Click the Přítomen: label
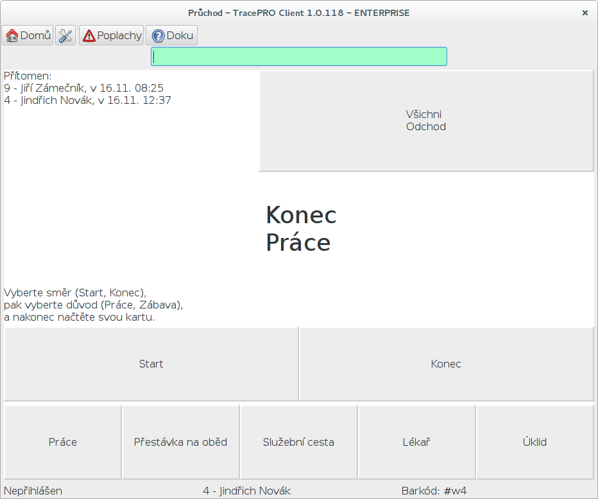Image resolution: width=598 pixels, height=499 pixels. click(x=28, y=76)
